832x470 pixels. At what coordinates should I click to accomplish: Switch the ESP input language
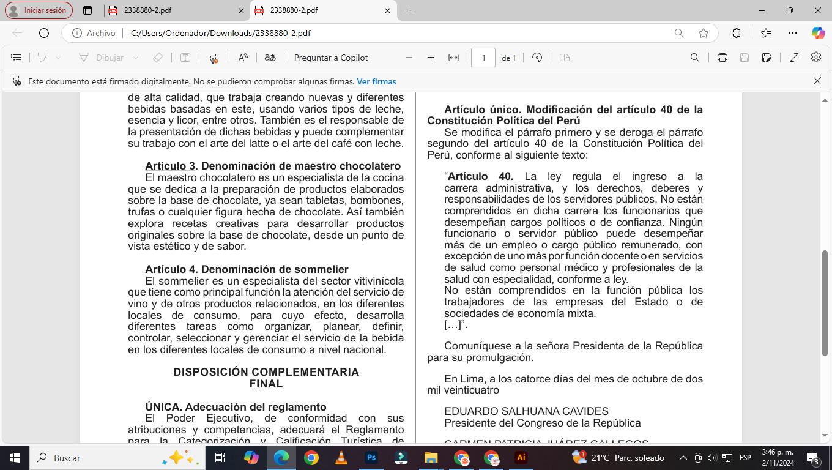point(745,458)
